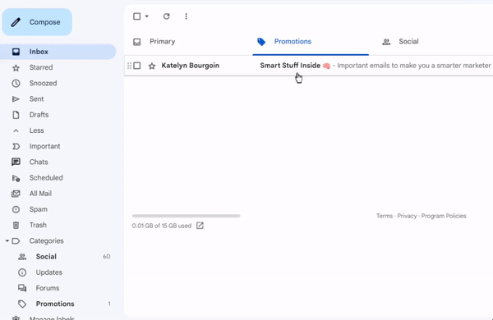The image size is (493, 320).
Task: Click the Promotions category tag icon
Action: (x=22, y=304)
